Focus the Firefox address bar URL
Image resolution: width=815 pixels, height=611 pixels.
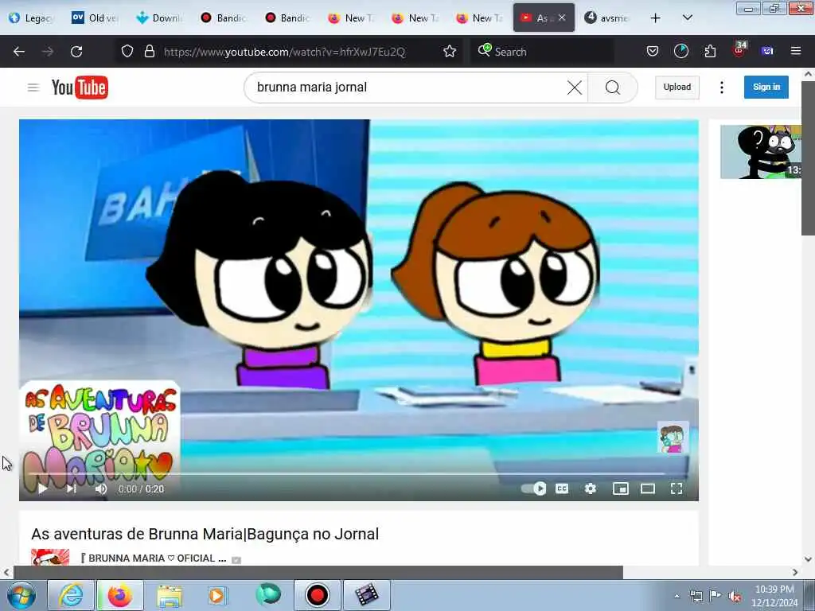[284, 52]
